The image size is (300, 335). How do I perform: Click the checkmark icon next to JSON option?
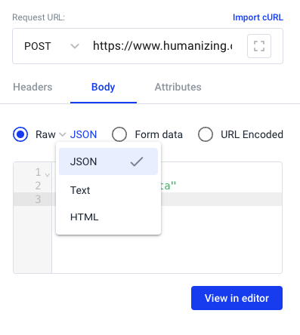coord(137,161)
